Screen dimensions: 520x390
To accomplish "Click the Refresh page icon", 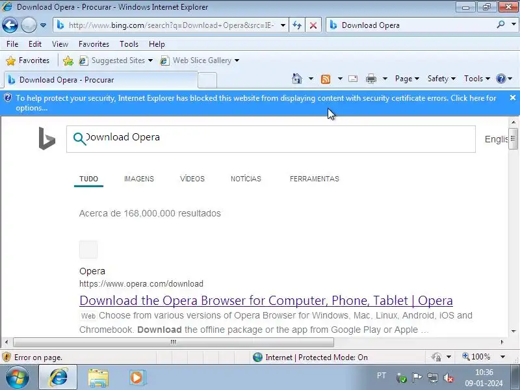I will 297,25.
